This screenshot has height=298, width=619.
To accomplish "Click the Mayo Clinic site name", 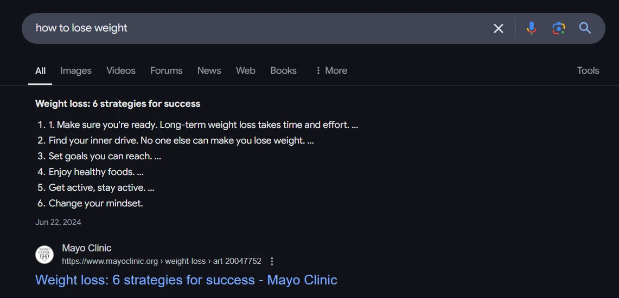I will [86, 248].
